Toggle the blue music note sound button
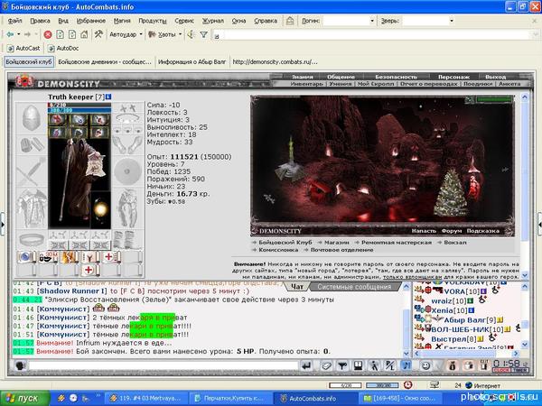Viewport: 542px width, 406px height. [406, 365]
